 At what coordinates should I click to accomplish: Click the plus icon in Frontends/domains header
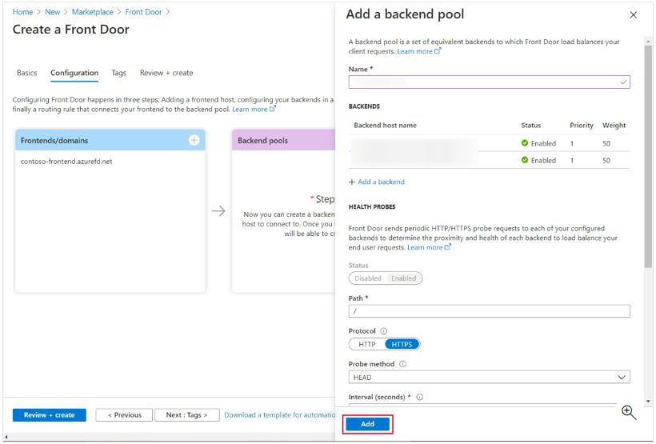194,140
